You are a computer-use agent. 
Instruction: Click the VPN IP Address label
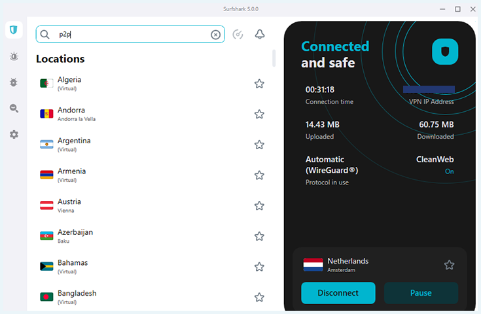431,102
